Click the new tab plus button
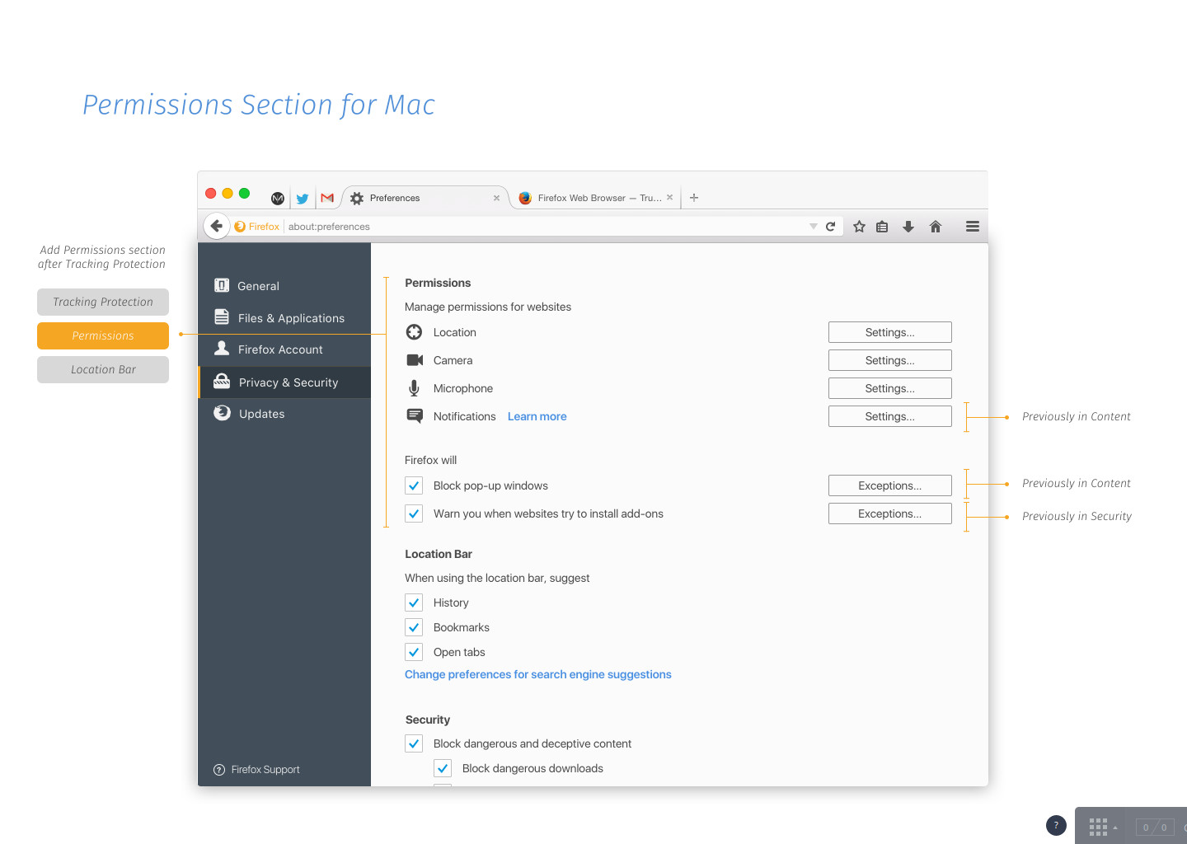Screen dimensions: 1187x844 (x=694, y=198)
